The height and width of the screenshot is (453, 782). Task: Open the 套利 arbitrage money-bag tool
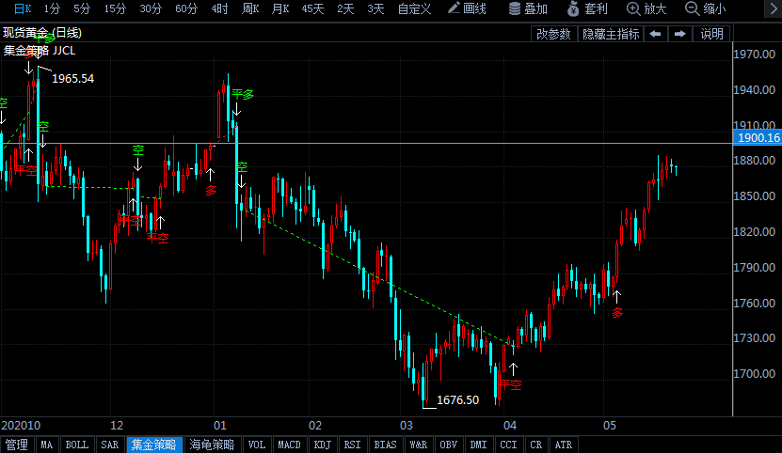(587, 8)
